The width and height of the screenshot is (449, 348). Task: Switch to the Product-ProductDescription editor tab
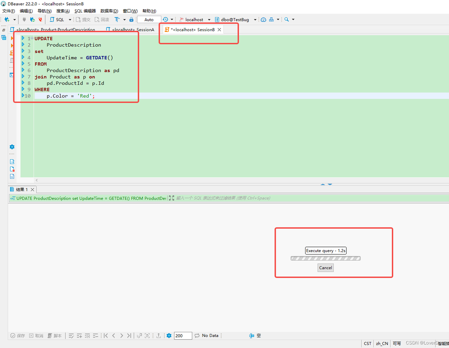tap(53, 30)
